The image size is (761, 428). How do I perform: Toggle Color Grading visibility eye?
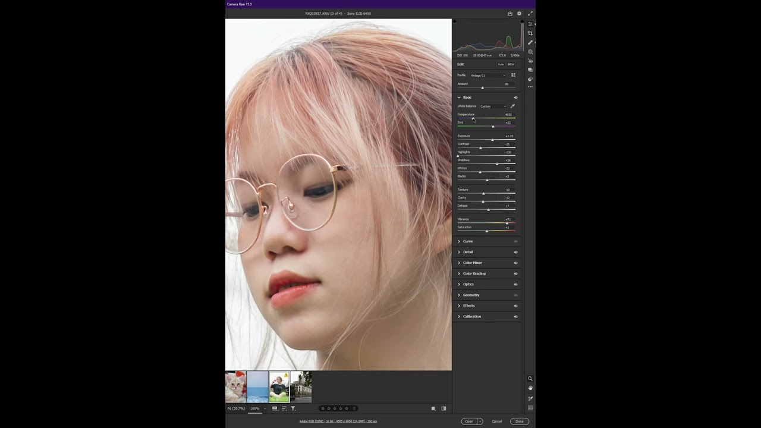tap(515, 273)
